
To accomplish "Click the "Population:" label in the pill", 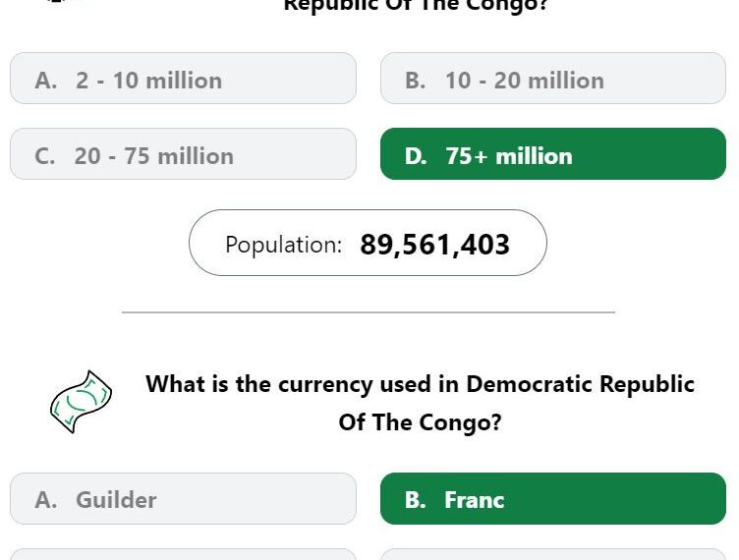I will pyautogui.click(x=284, y=245).
